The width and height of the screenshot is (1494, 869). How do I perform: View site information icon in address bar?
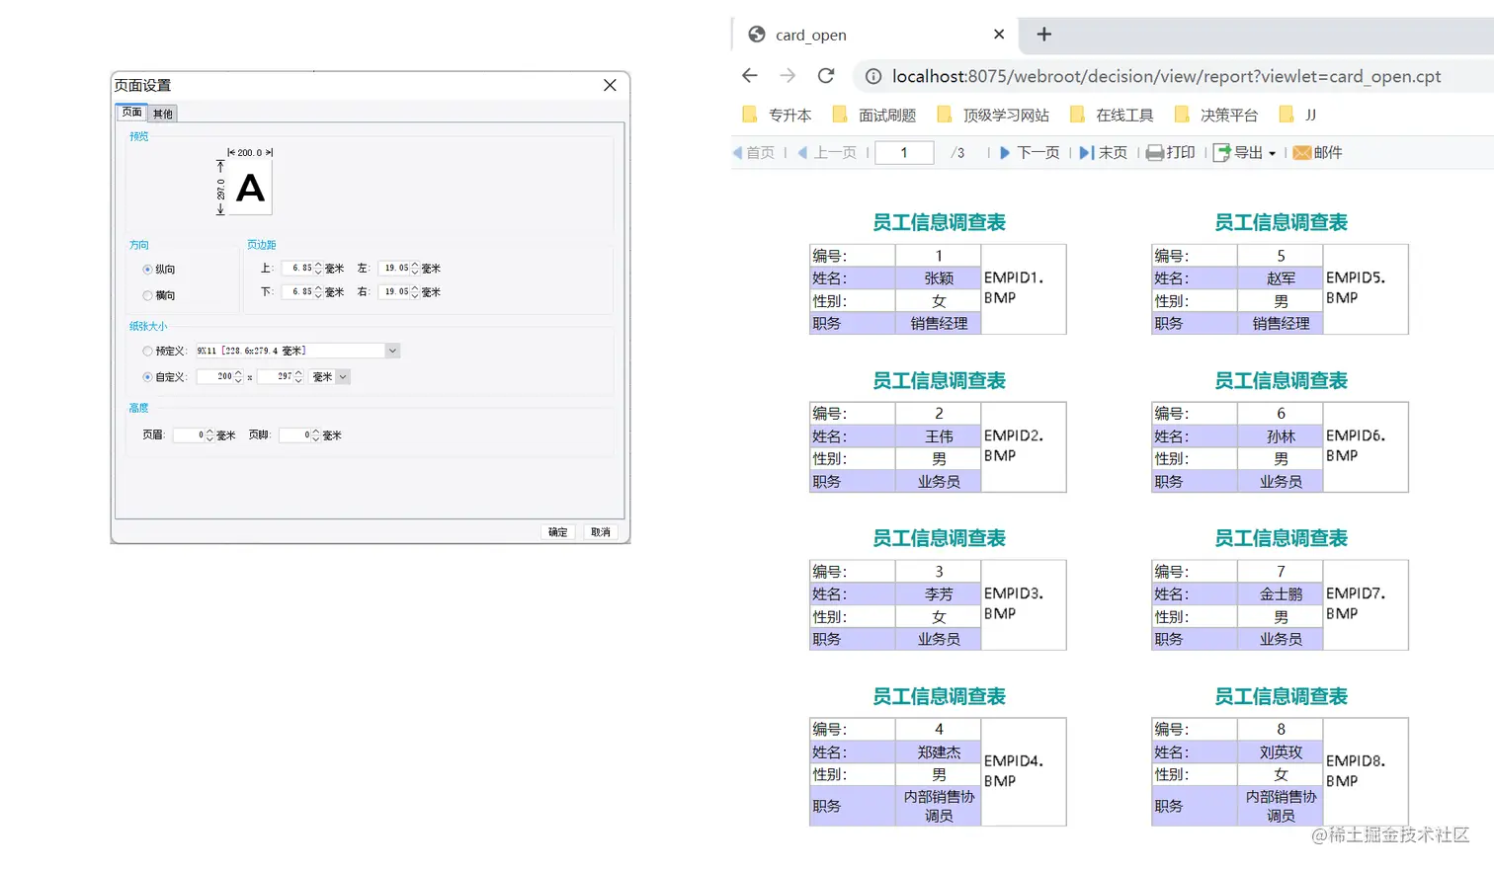pyautogui.click(x=873, y=76)
